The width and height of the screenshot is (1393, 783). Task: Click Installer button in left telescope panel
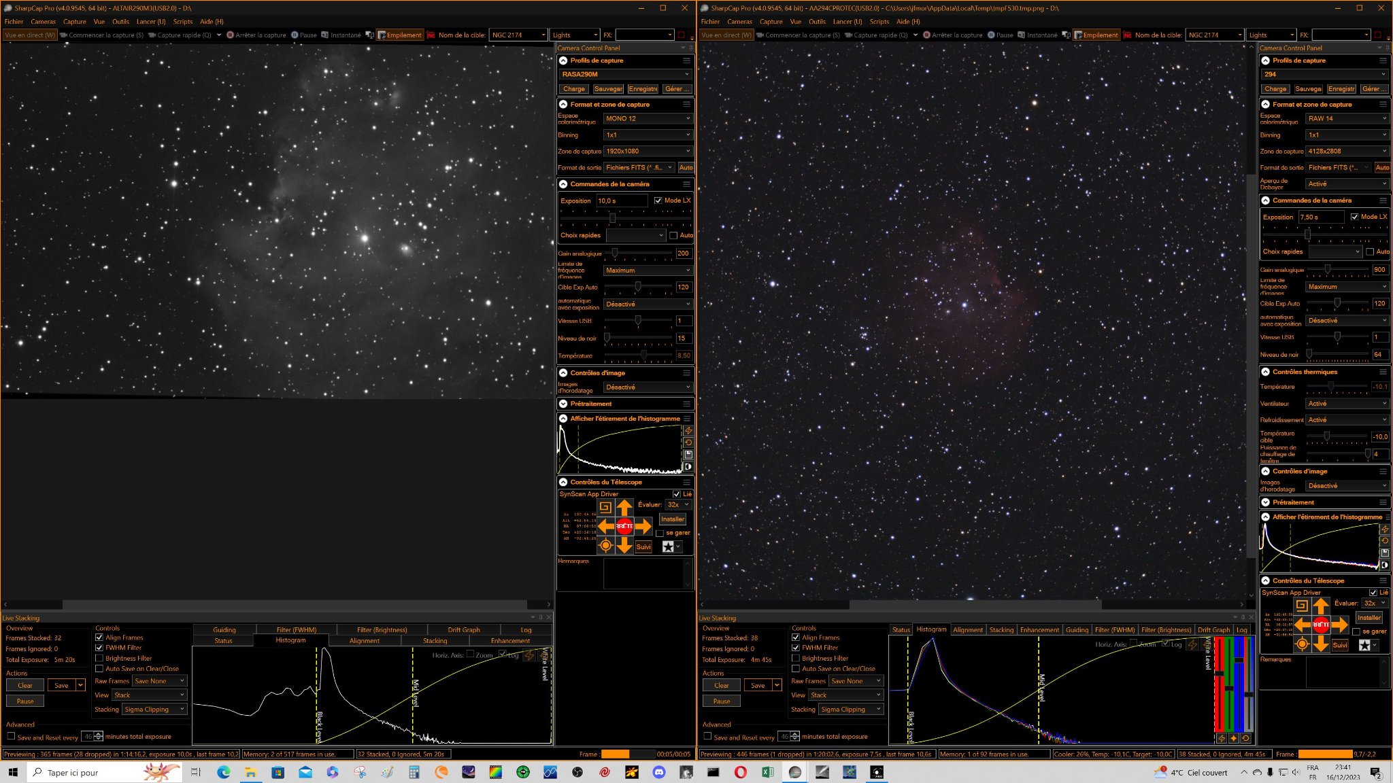[x=672, y=519]
